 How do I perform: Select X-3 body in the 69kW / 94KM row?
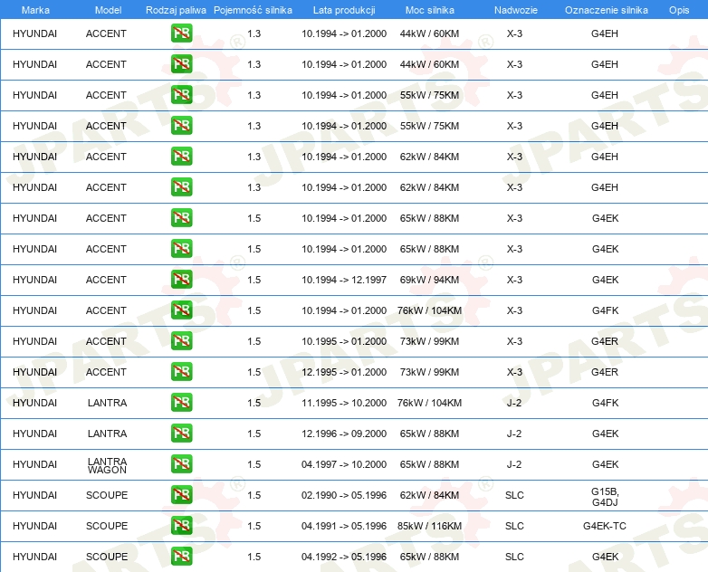point(514,280)
